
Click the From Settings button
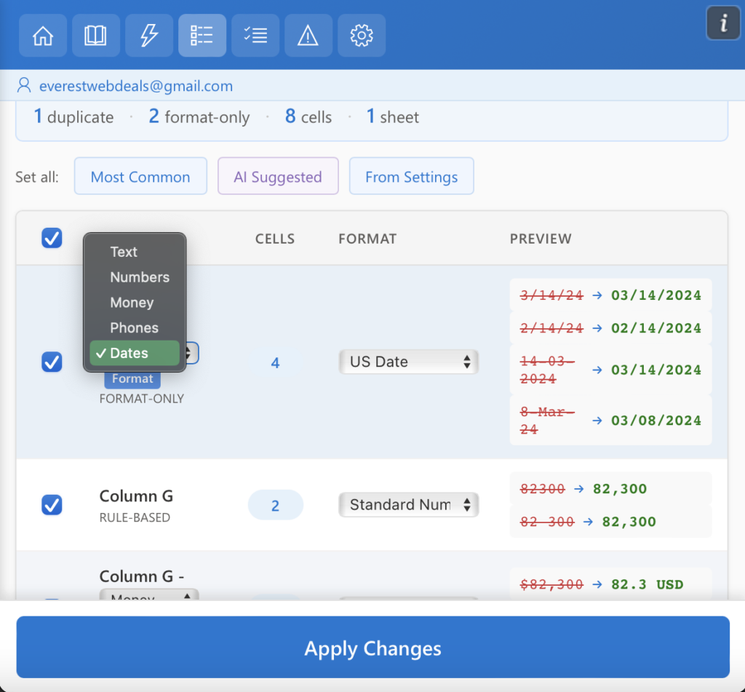click(411, 177)
